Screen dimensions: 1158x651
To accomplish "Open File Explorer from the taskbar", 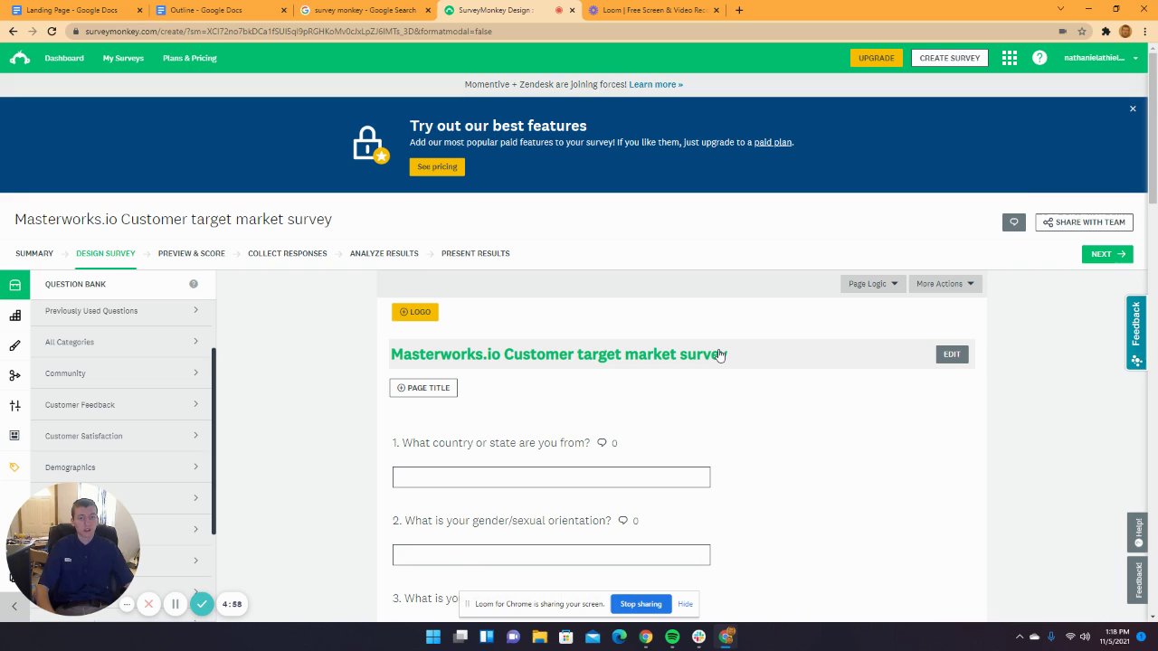I will 540,637.
